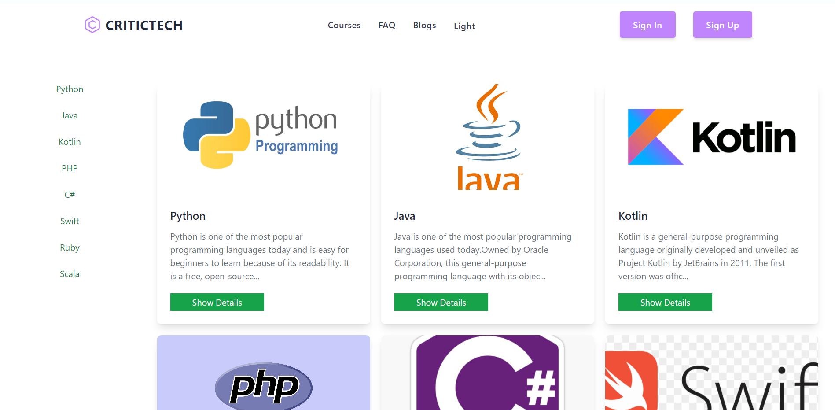This screenshot has height=410, width=835.
Task: Open the Blogs nav item
Action: pyautogui.click(x=424, y=25)
